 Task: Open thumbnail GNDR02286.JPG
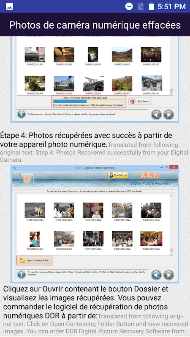35,83
